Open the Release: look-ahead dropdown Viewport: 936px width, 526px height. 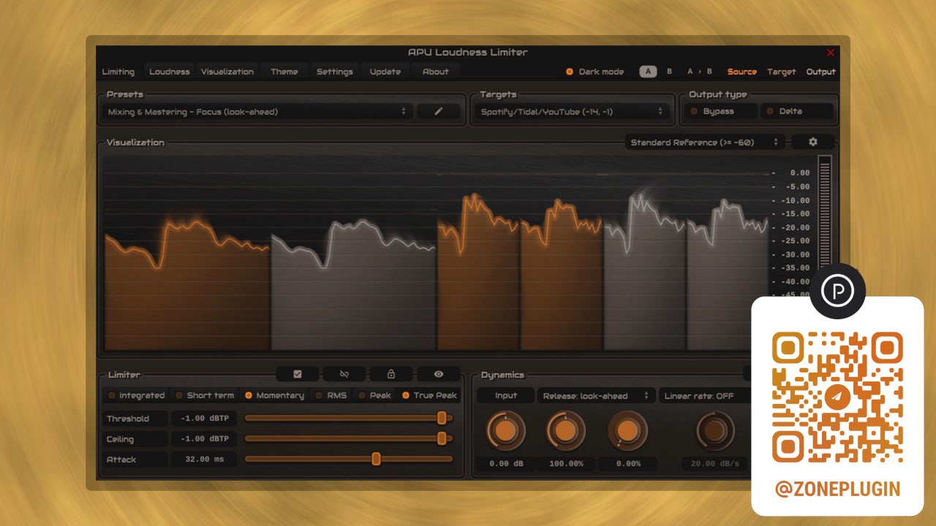click(x=595, y=396)
